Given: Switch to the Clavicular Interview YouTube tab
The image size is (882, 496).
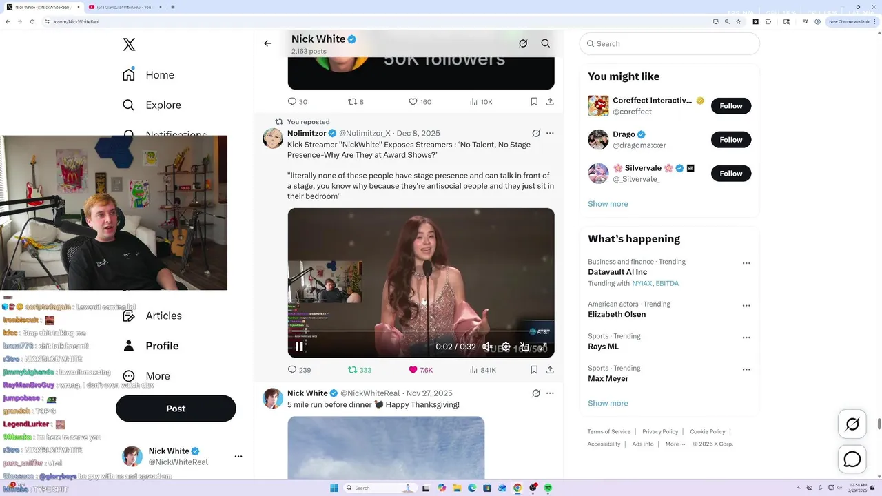Looking at the screenshot, I should [124, 7].
